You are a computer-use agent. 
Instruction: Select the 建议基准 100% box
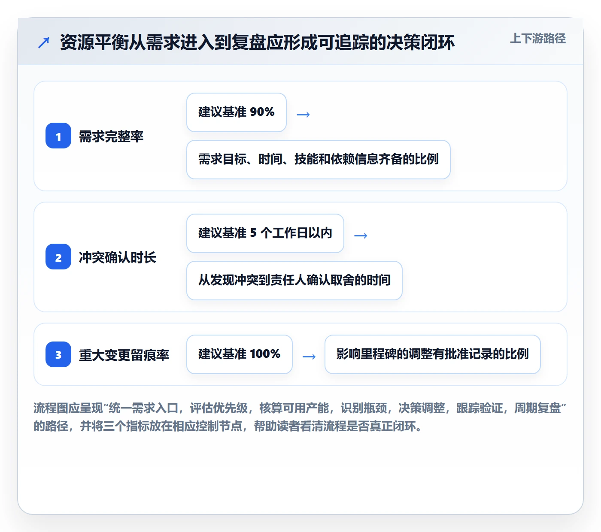pos(240,354)
